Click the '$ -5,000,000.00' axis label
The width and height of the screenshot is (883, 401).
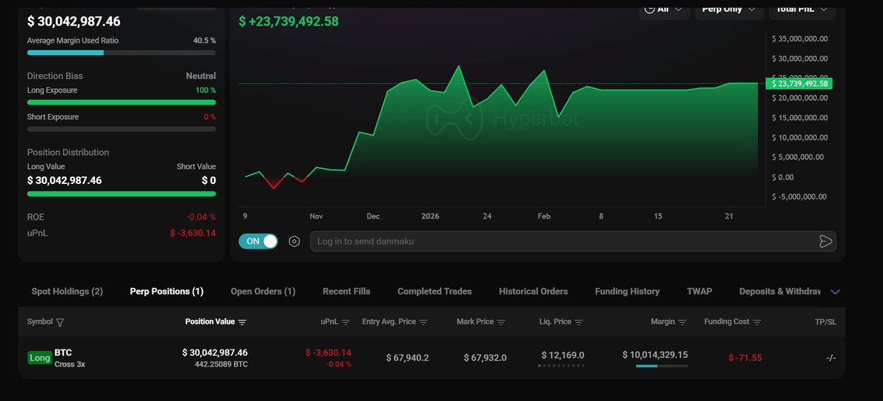pos(799,196)
